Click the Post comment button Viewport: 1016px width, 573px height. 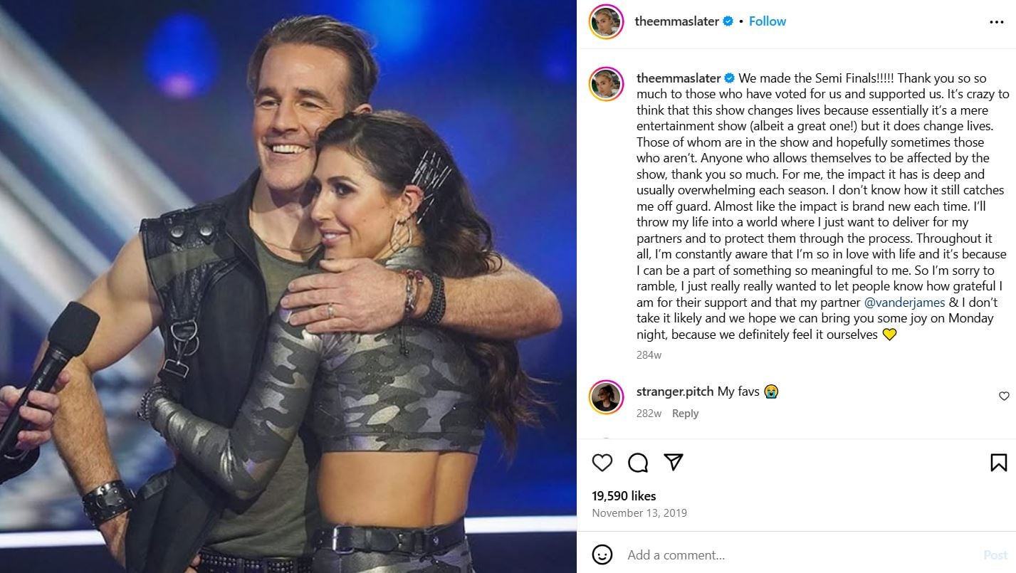coord(995,555)
